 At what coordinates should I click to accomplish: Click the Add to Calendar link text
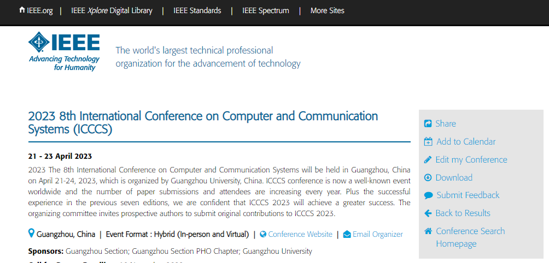(x=466, y=141)
